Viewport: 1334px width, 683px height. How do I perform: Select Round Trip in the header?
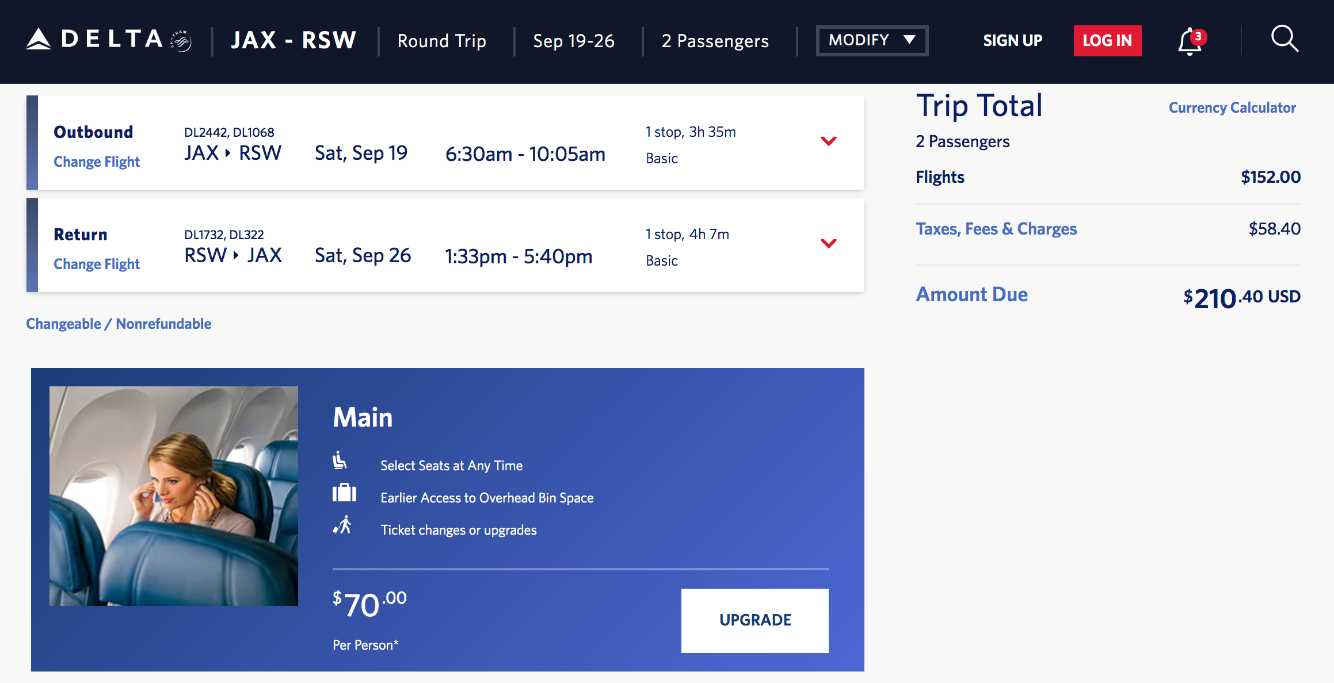pyautogui.click(x=441, y=40)
